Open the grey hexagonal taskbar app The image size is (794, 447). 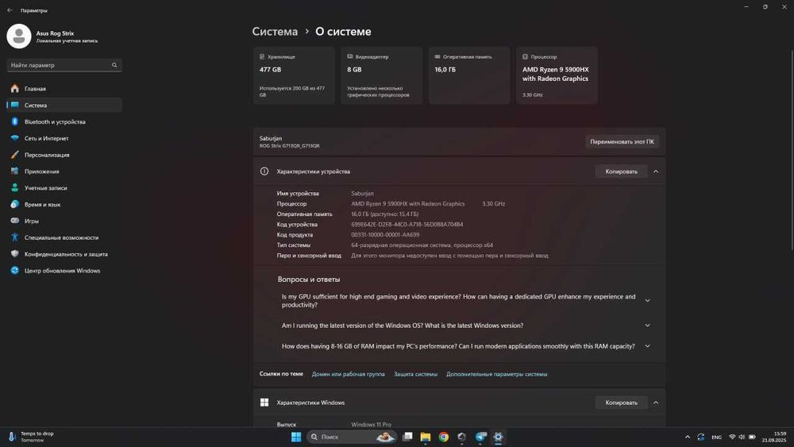click(462, 437)
